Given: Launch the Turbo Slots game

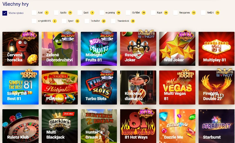Looking at the screenshot, I should coord(99,88).
